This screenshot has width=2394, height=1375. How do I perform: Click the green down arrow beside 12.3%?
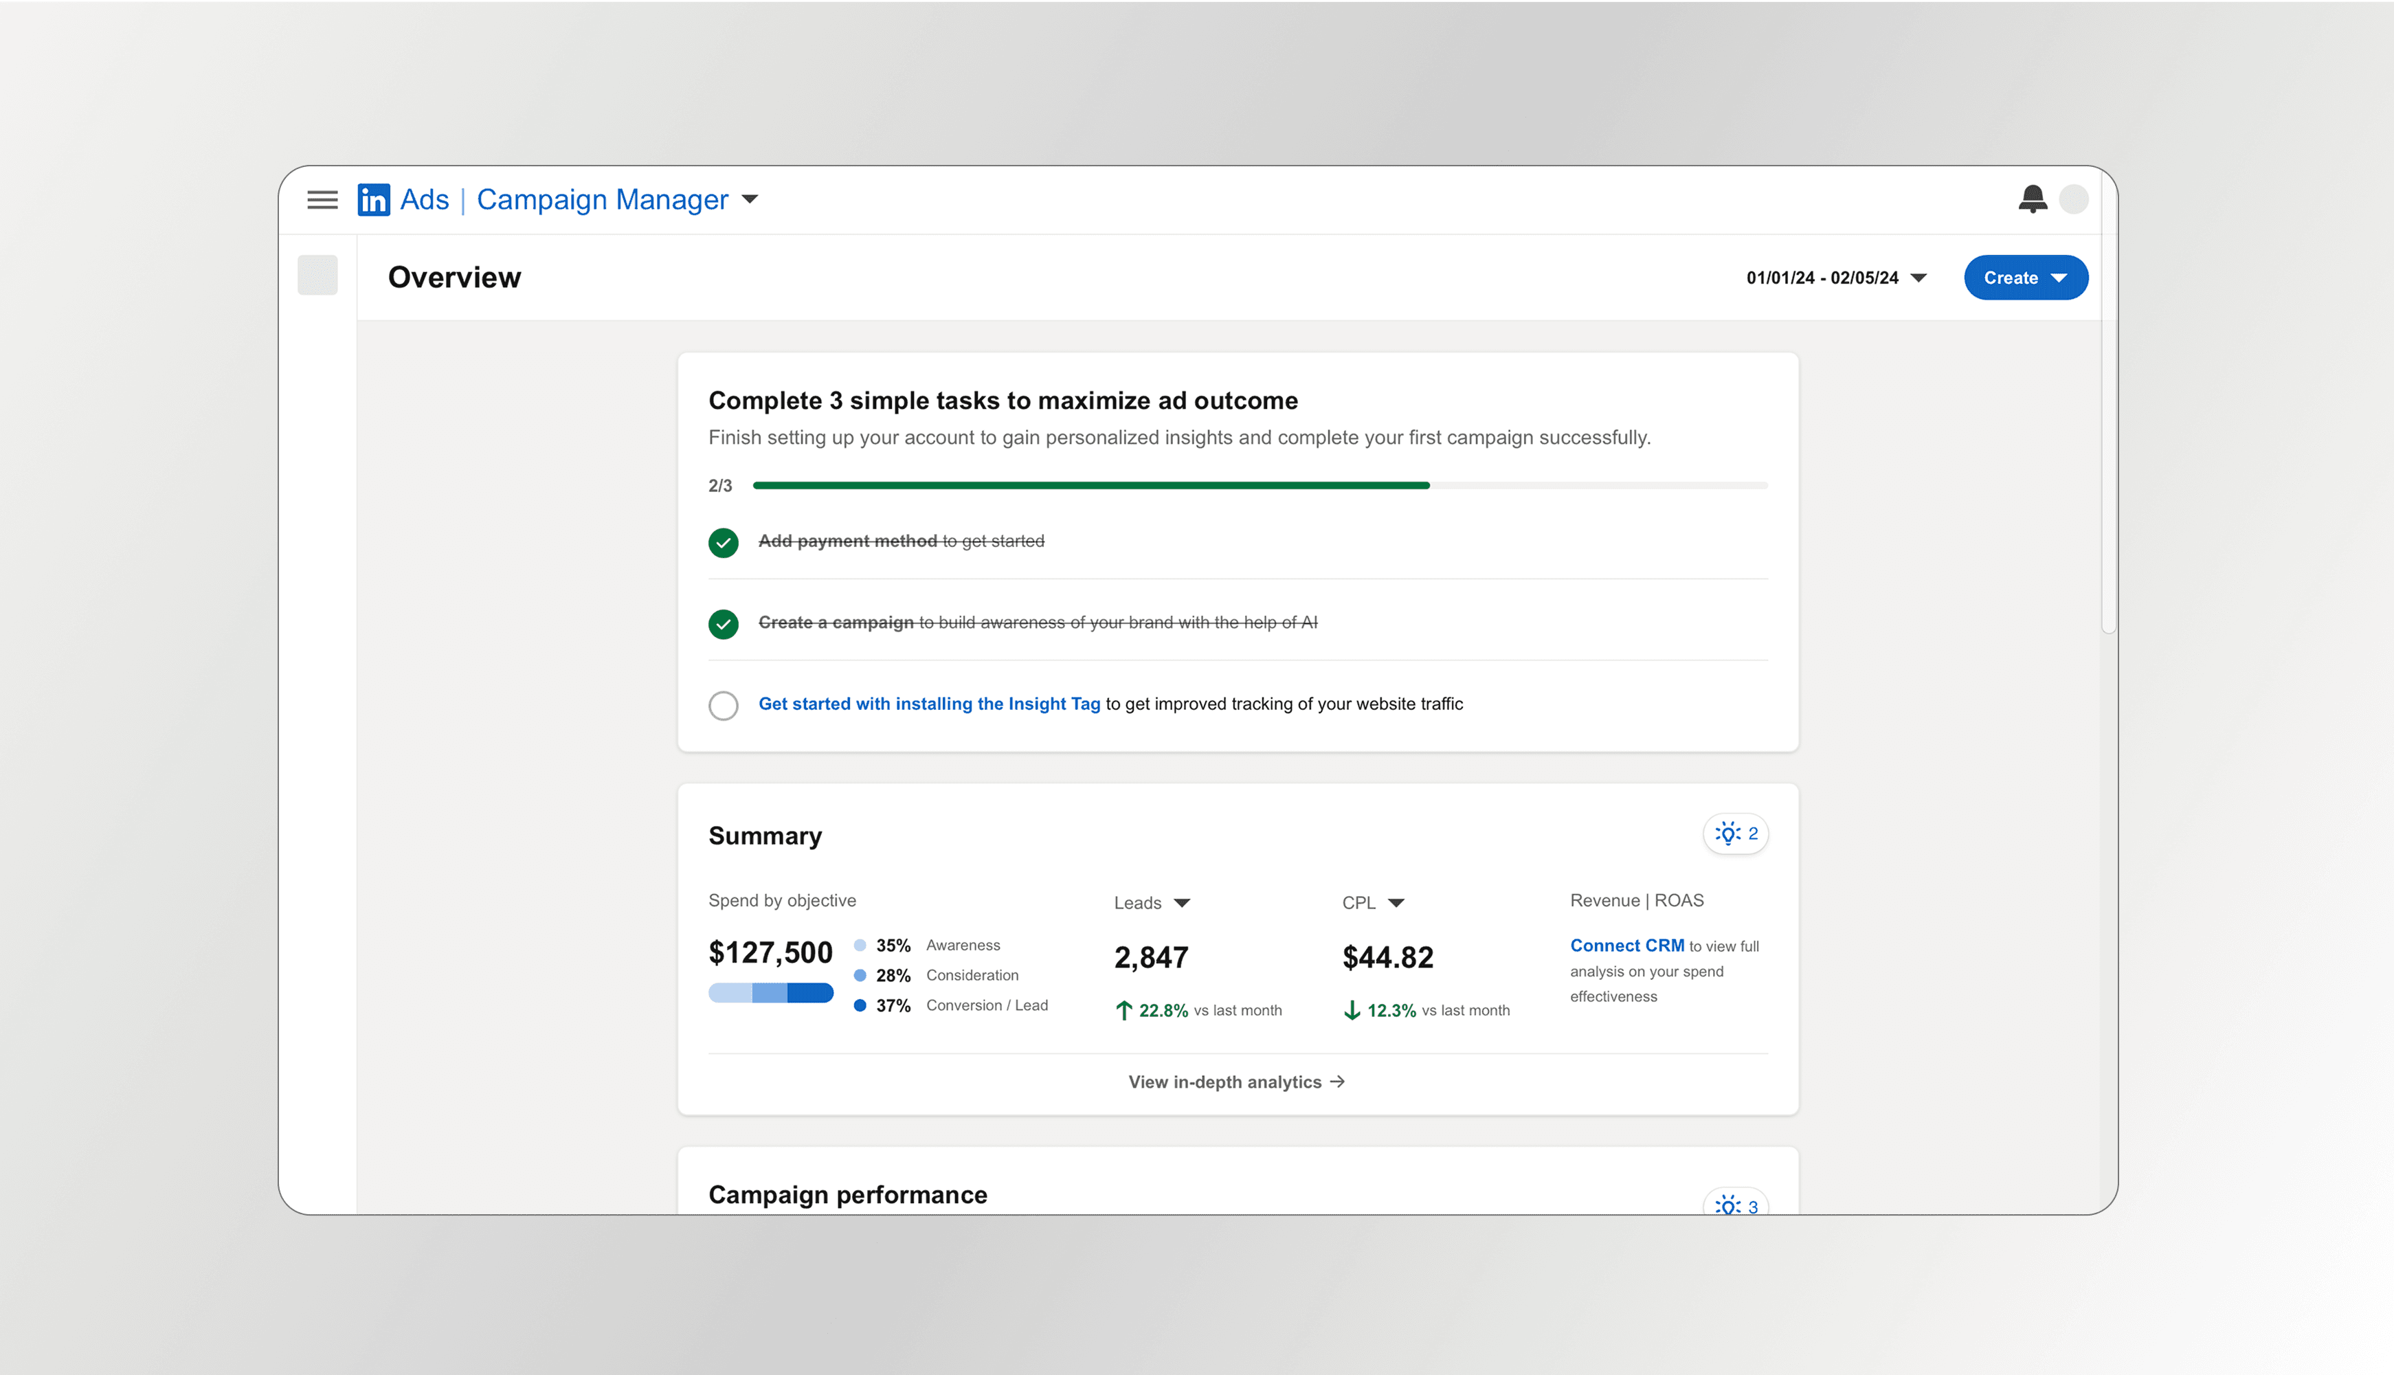[1352, 1011]
